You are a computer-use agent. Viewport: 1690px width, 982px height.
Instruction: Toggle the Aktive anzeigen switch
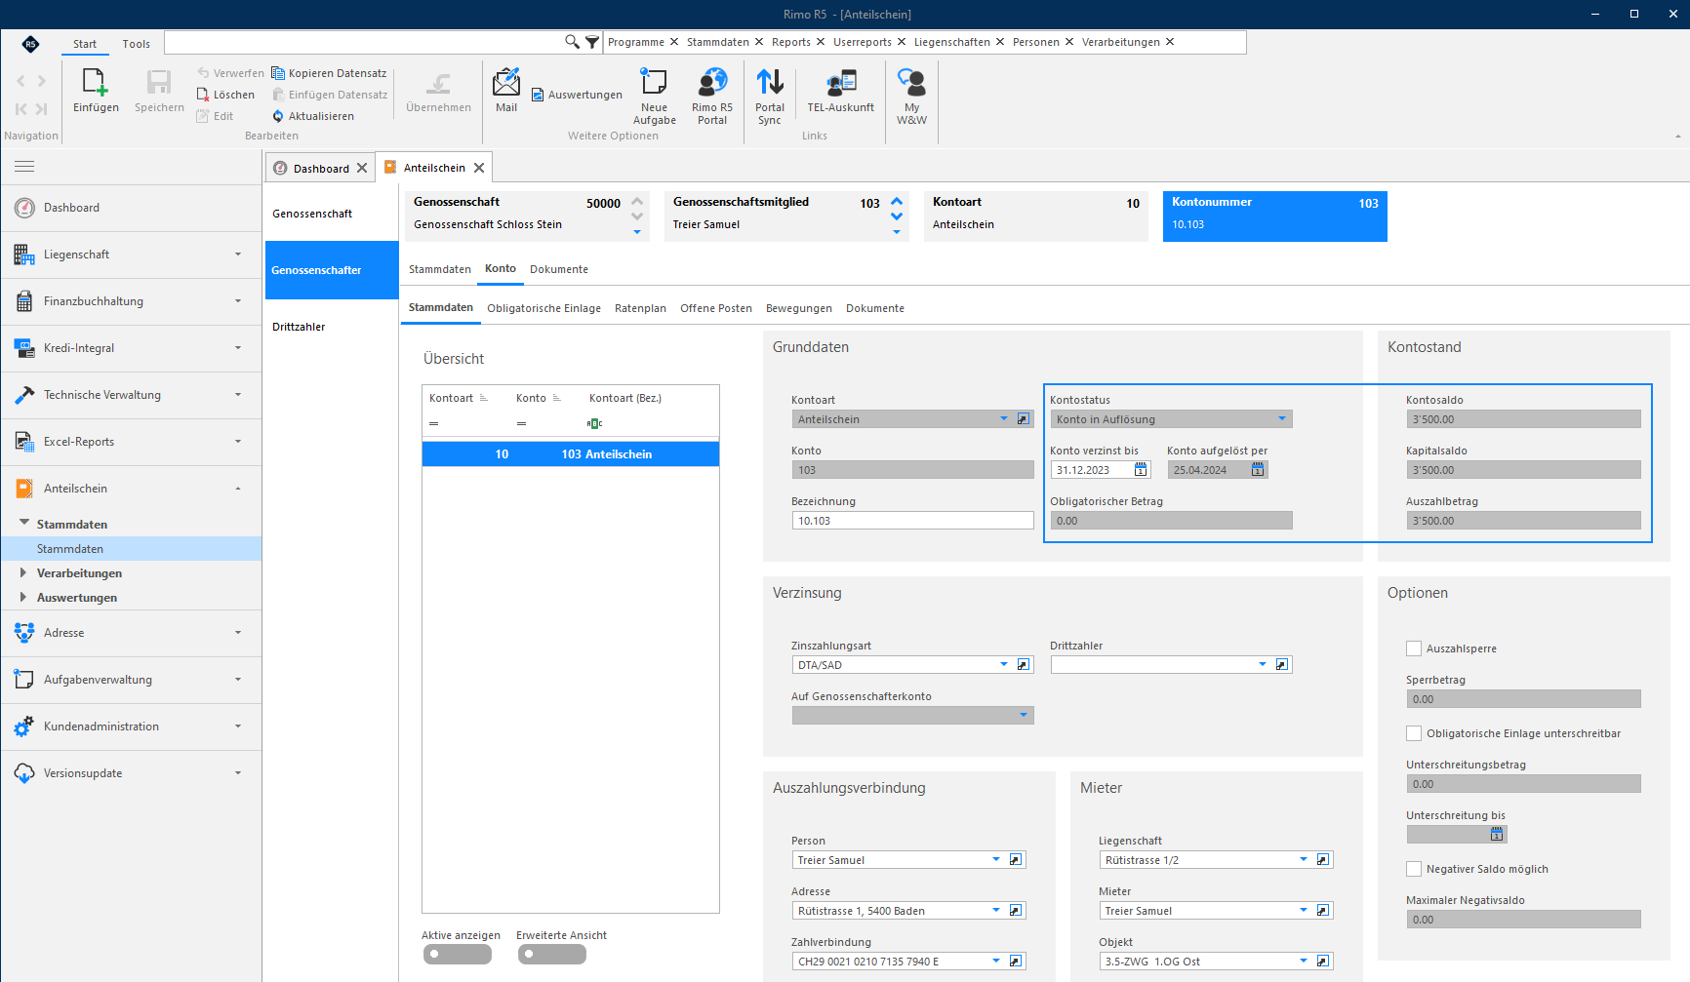click(x=458, y=954)
